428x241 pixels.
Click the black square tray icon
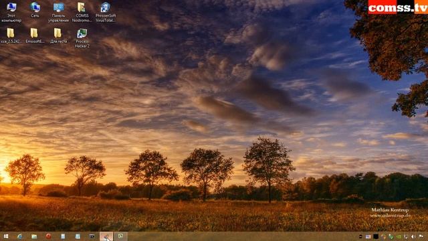point(376,236)
